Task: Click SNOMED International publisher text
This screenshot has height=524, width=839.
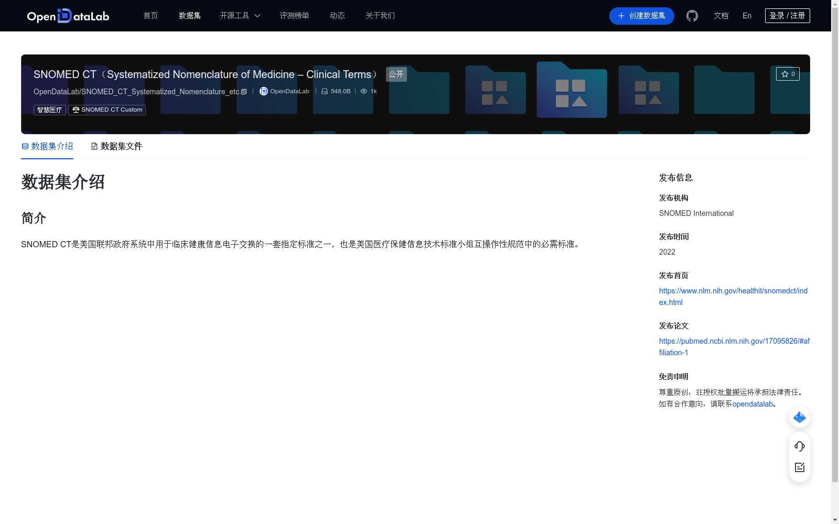Action: coord(696,213)
